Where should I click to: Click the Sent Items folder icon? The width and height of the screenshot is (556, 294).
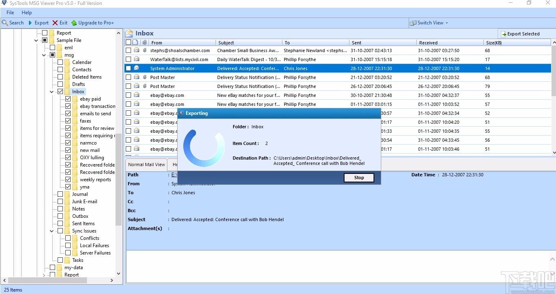[x=67, y=224]
